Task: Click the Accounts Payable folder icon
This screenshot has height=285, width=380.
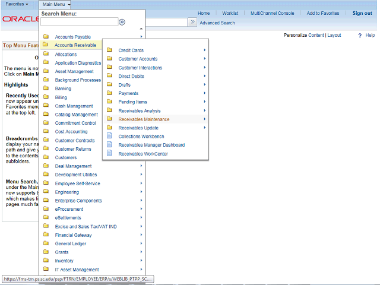Action: tap(46, 37)
